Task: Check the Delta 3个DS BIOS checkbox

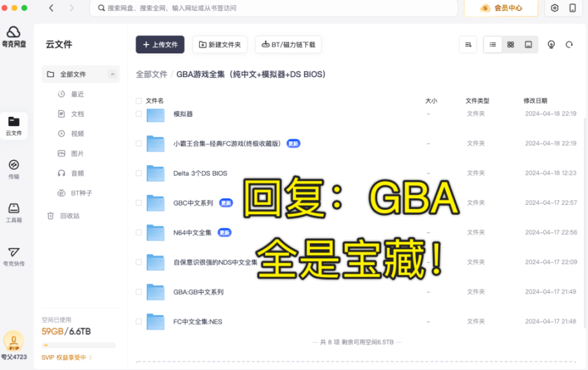Action: point(139,173)
